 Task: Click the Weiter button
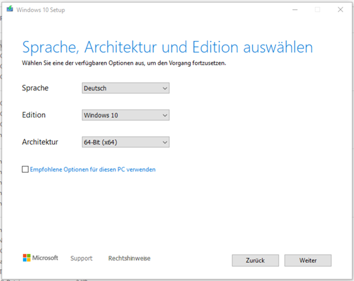(x=308, y=261)
